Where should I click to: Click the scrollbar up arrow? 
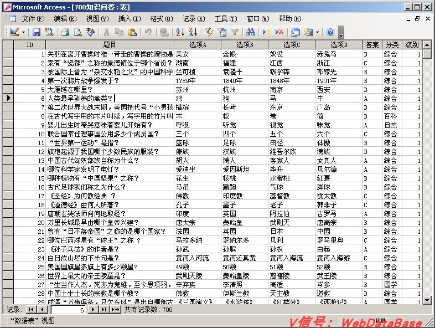[427, 44]
